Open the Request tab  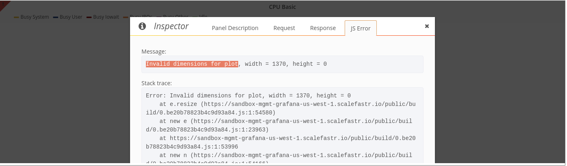click(284, 28)
